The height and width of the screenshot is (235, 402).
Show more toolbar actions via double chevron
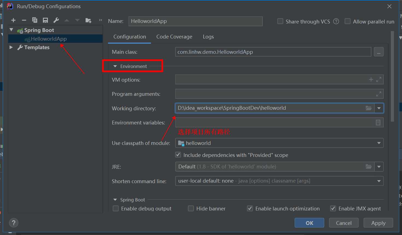pos(100,20)
